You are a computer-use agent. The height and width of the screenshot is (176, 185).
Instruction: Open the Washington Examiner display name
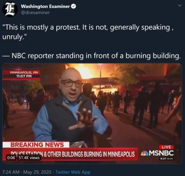coord(45,6)
